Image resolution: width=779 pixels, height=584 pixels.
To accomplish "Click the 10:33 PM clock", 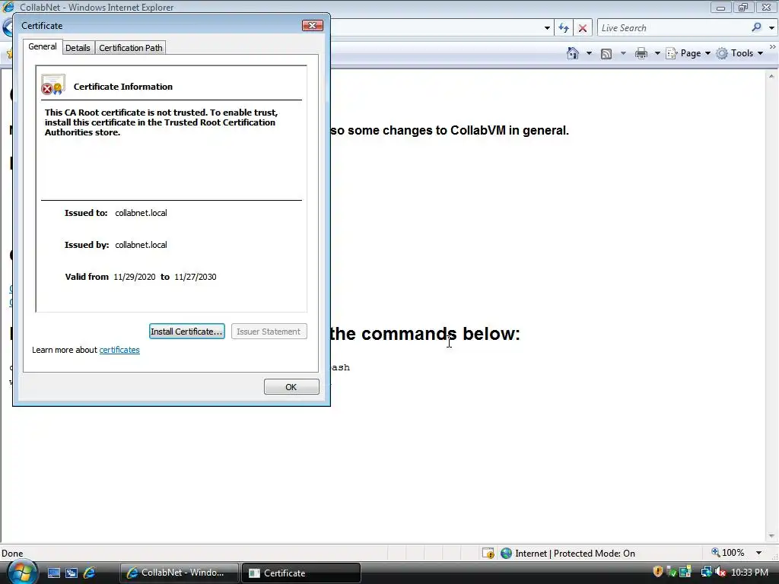I will point(749,573).
